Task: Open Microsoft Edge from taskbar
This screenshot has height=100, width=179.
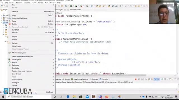Action: [x=68, y=97]
